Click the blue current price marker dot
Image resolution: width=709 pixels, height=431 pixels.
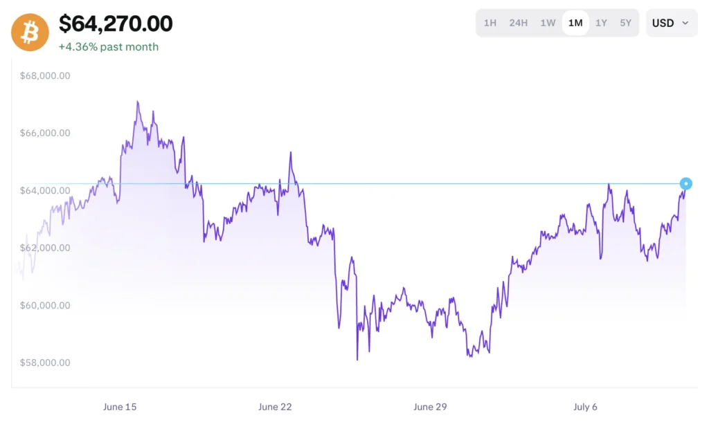[x=685, y=183]
